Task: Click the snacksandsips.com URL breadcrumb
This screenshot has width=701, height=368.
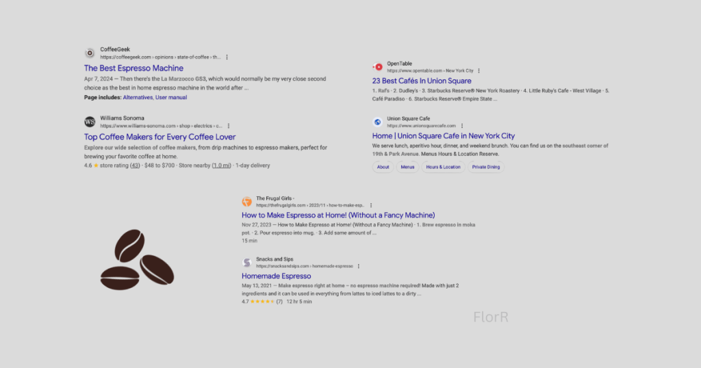Action: click(x=305, y=266)
